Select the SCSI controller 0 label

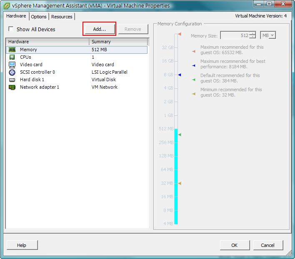pos(37,72)
